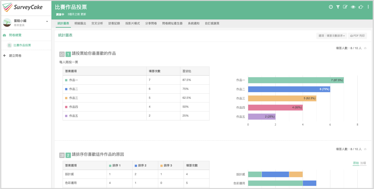Click the edit survey pencil icon
This screenshot has width=374, height=189.
point(345,7)
